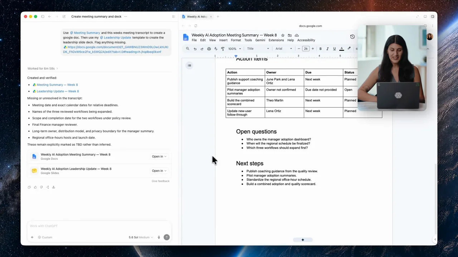458x257 pixels.
Task: Move the document using the folder icon
Action: (x=289, y=35)
